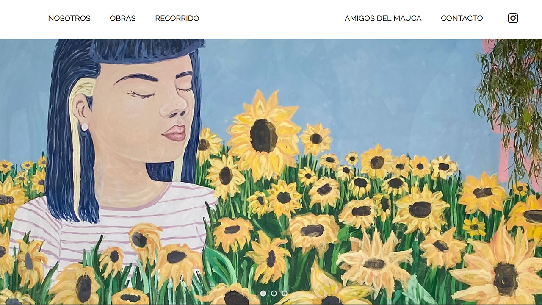Open the CONTACTO page
The height and width of the screenshot is (305, 542).
(462, 18)
